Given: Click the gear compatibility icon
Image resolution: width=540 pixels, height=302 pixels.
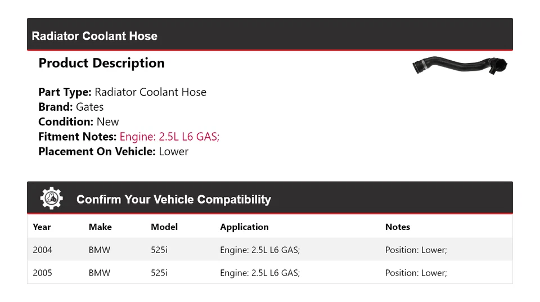Looking at the screenshot, I should click(51, 199).
